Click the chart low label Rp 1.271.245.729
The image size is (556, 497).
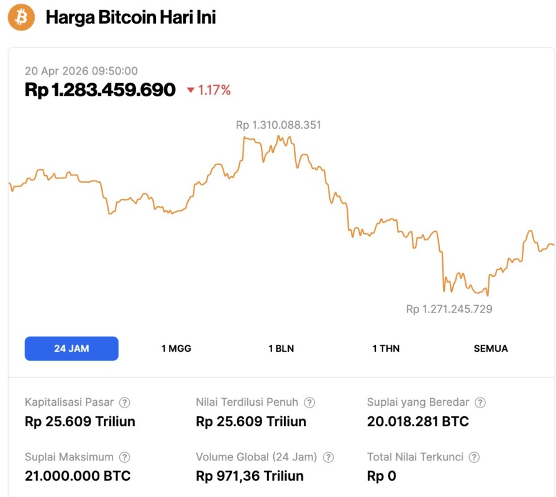coord(449,309)
